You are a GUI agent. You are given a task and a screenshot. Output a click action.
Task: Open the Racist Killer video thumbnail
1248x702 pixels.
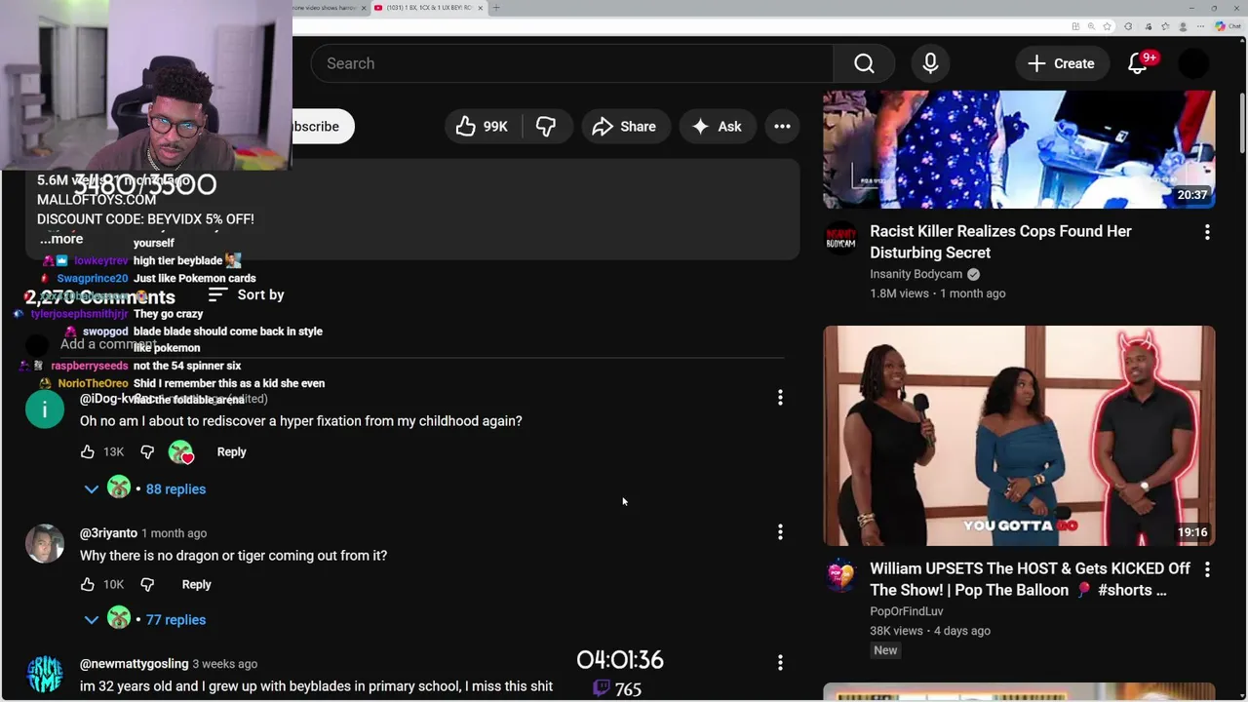(x=1019, y=149)
